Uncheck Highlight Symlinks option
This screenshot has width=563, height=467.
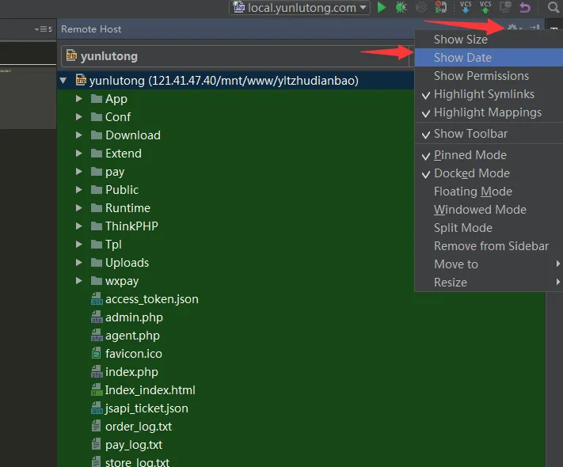click(x=489, y=94)
